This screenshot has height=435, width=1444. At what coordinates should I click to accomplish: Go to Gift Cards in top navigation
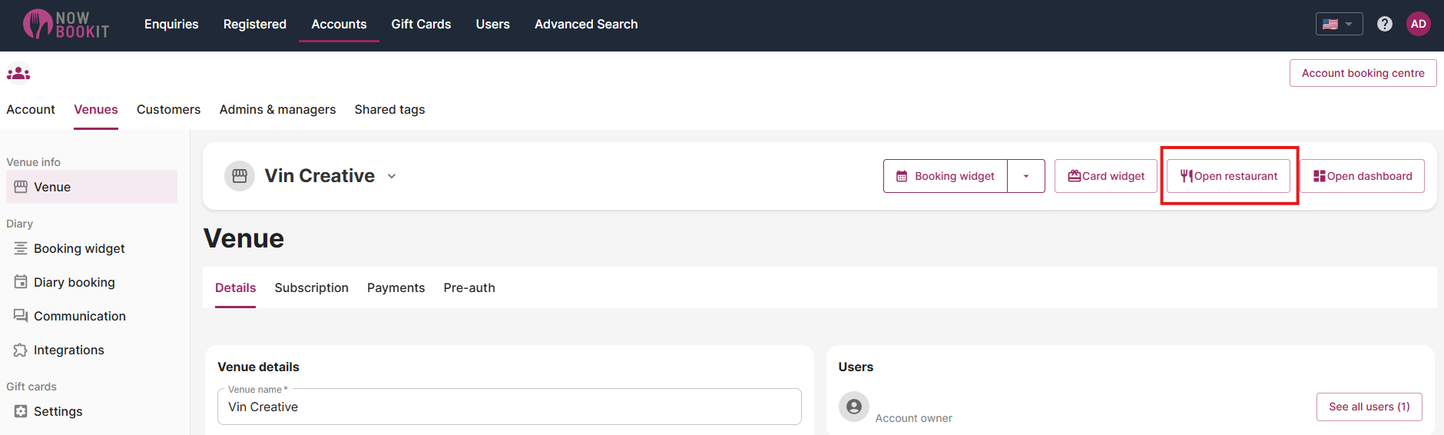[421, 24]
